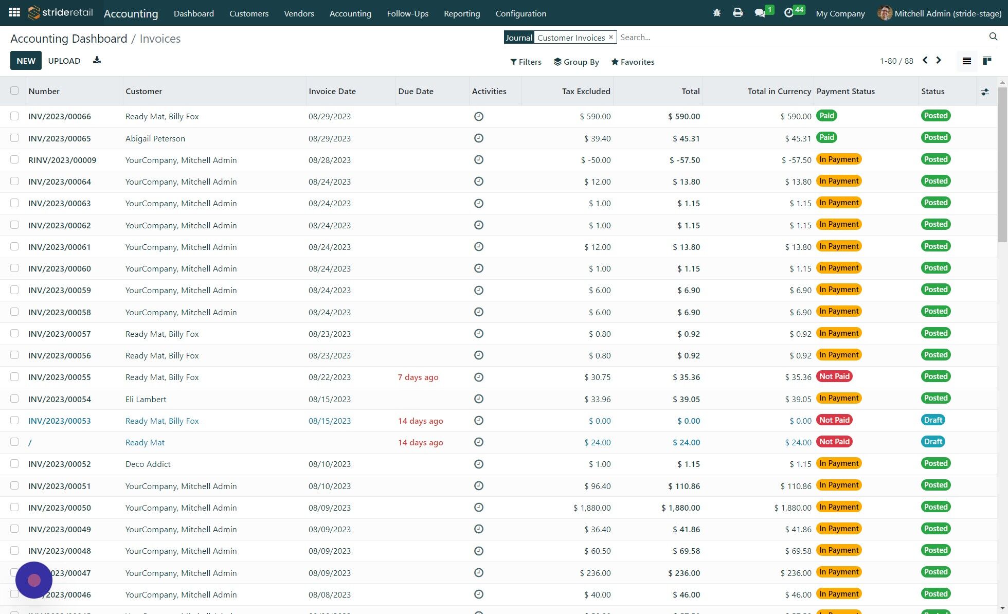This screenshot has width=1008, height=614.
Task: Open the Filters dropdown
Action: (526, 62)
